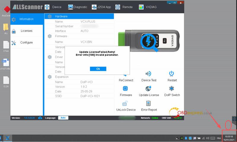Open the VXDIAG tab
Screen dimensions: 237x142
[148, 7]
